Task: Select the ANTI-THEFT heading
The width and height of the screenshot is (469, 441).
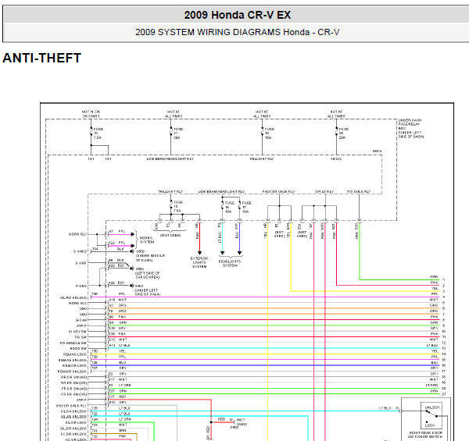Action: [42, 58]
